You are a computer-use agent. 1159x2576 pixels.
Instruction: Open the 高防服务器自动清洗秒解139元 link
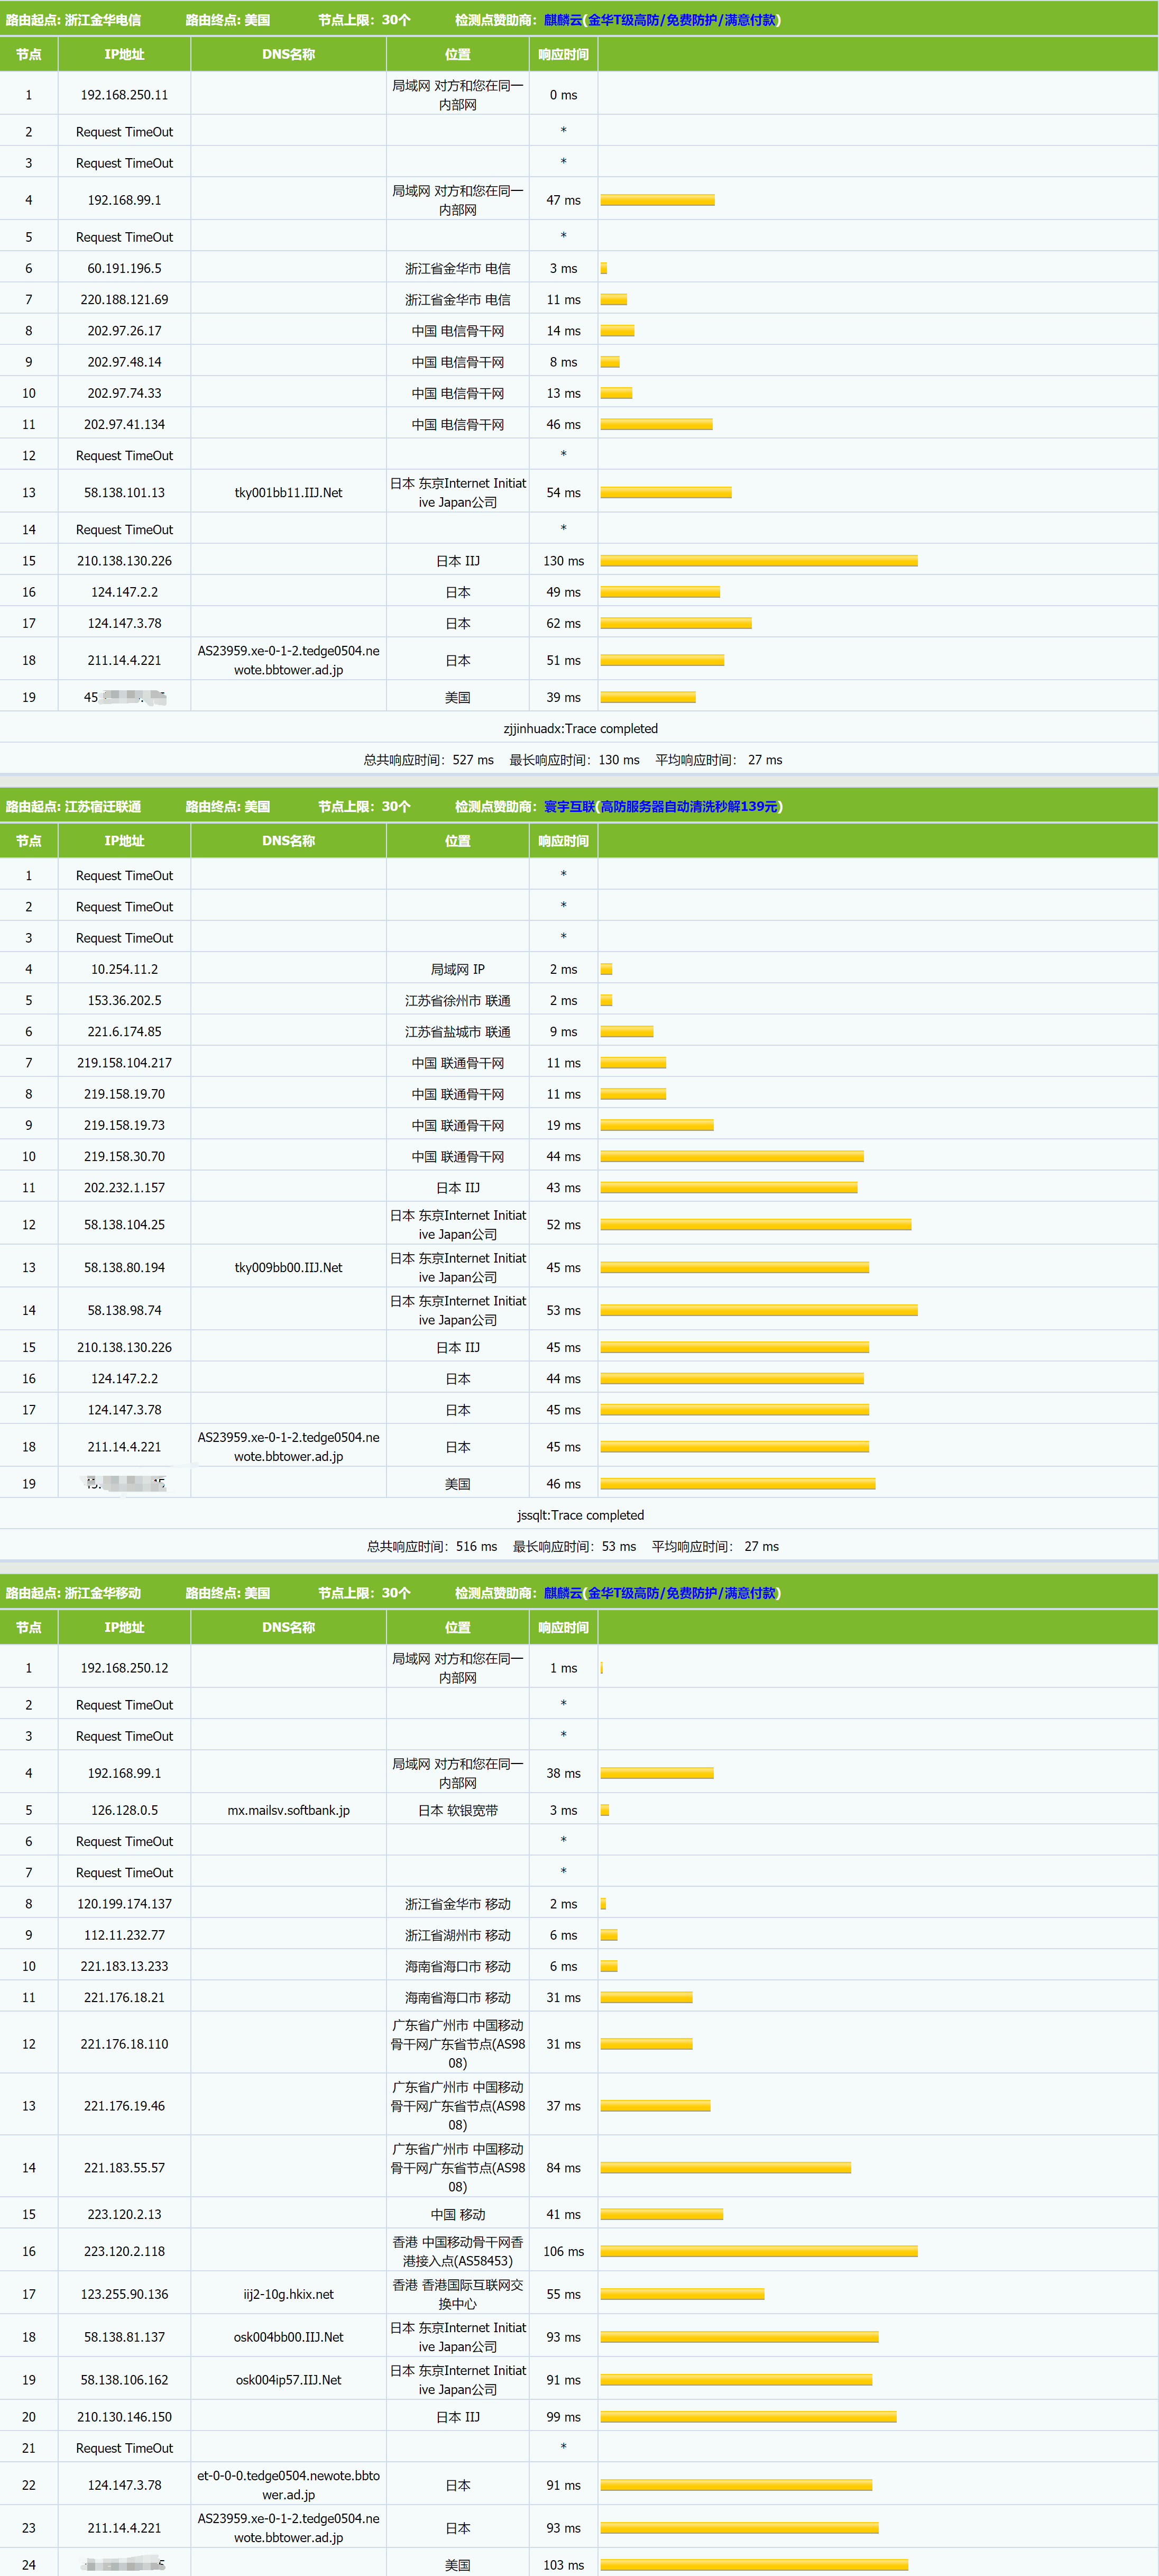tap(689, 806)
